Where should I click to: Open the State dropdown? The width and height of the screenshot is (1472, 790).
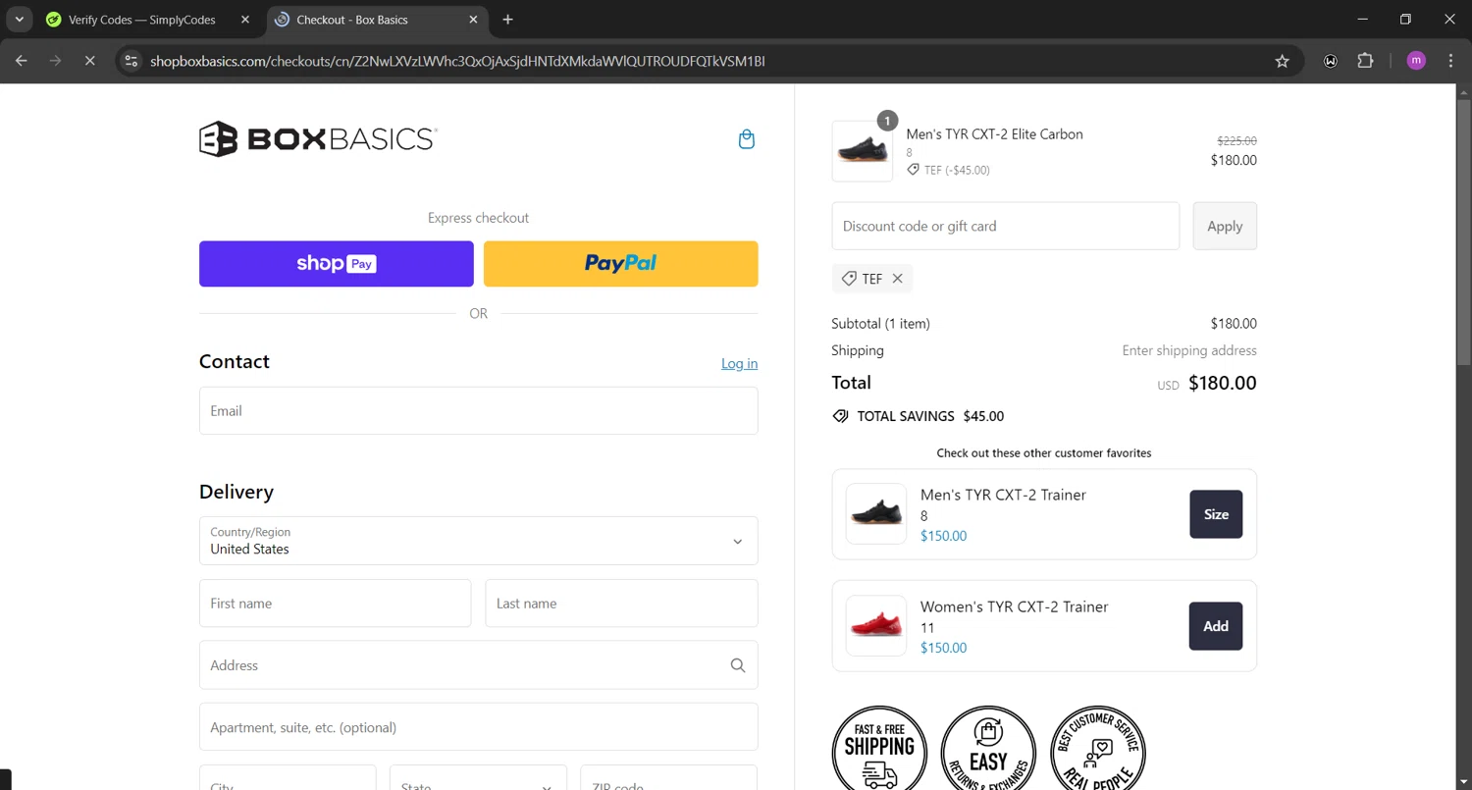tap(478, 777)
